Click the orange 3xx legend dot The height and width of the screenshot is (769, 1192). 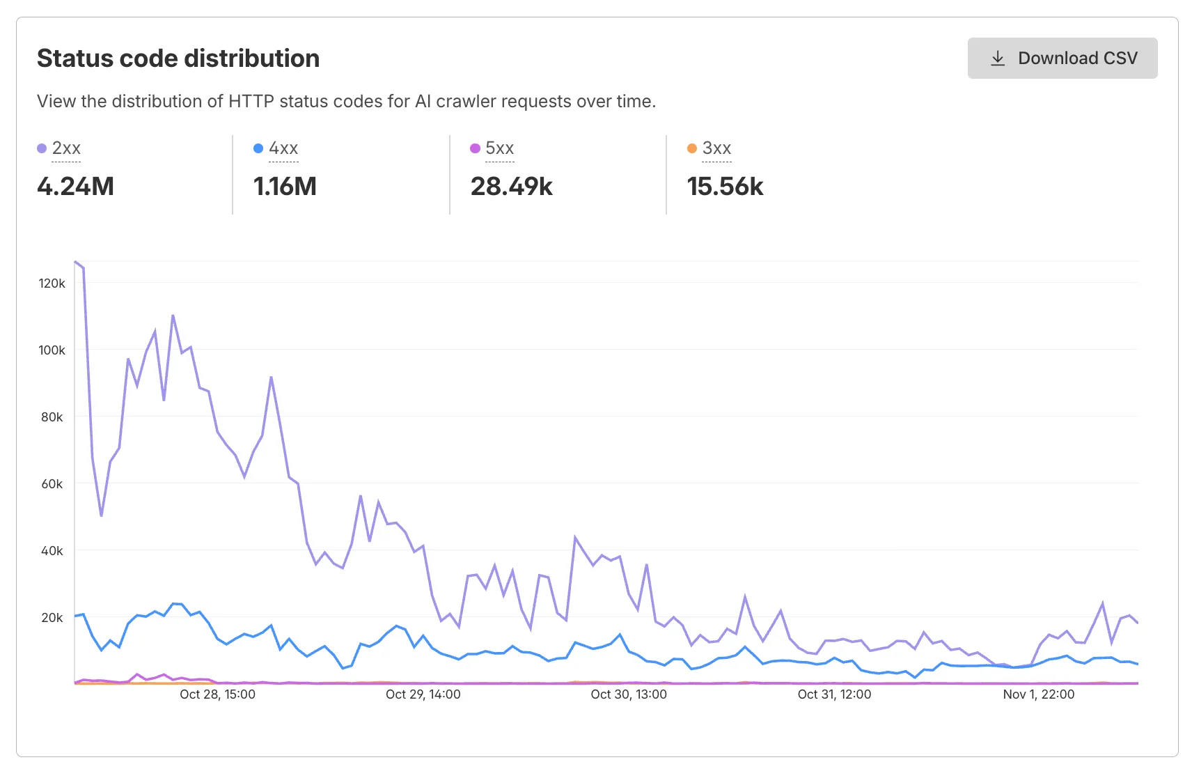(691, 148)
